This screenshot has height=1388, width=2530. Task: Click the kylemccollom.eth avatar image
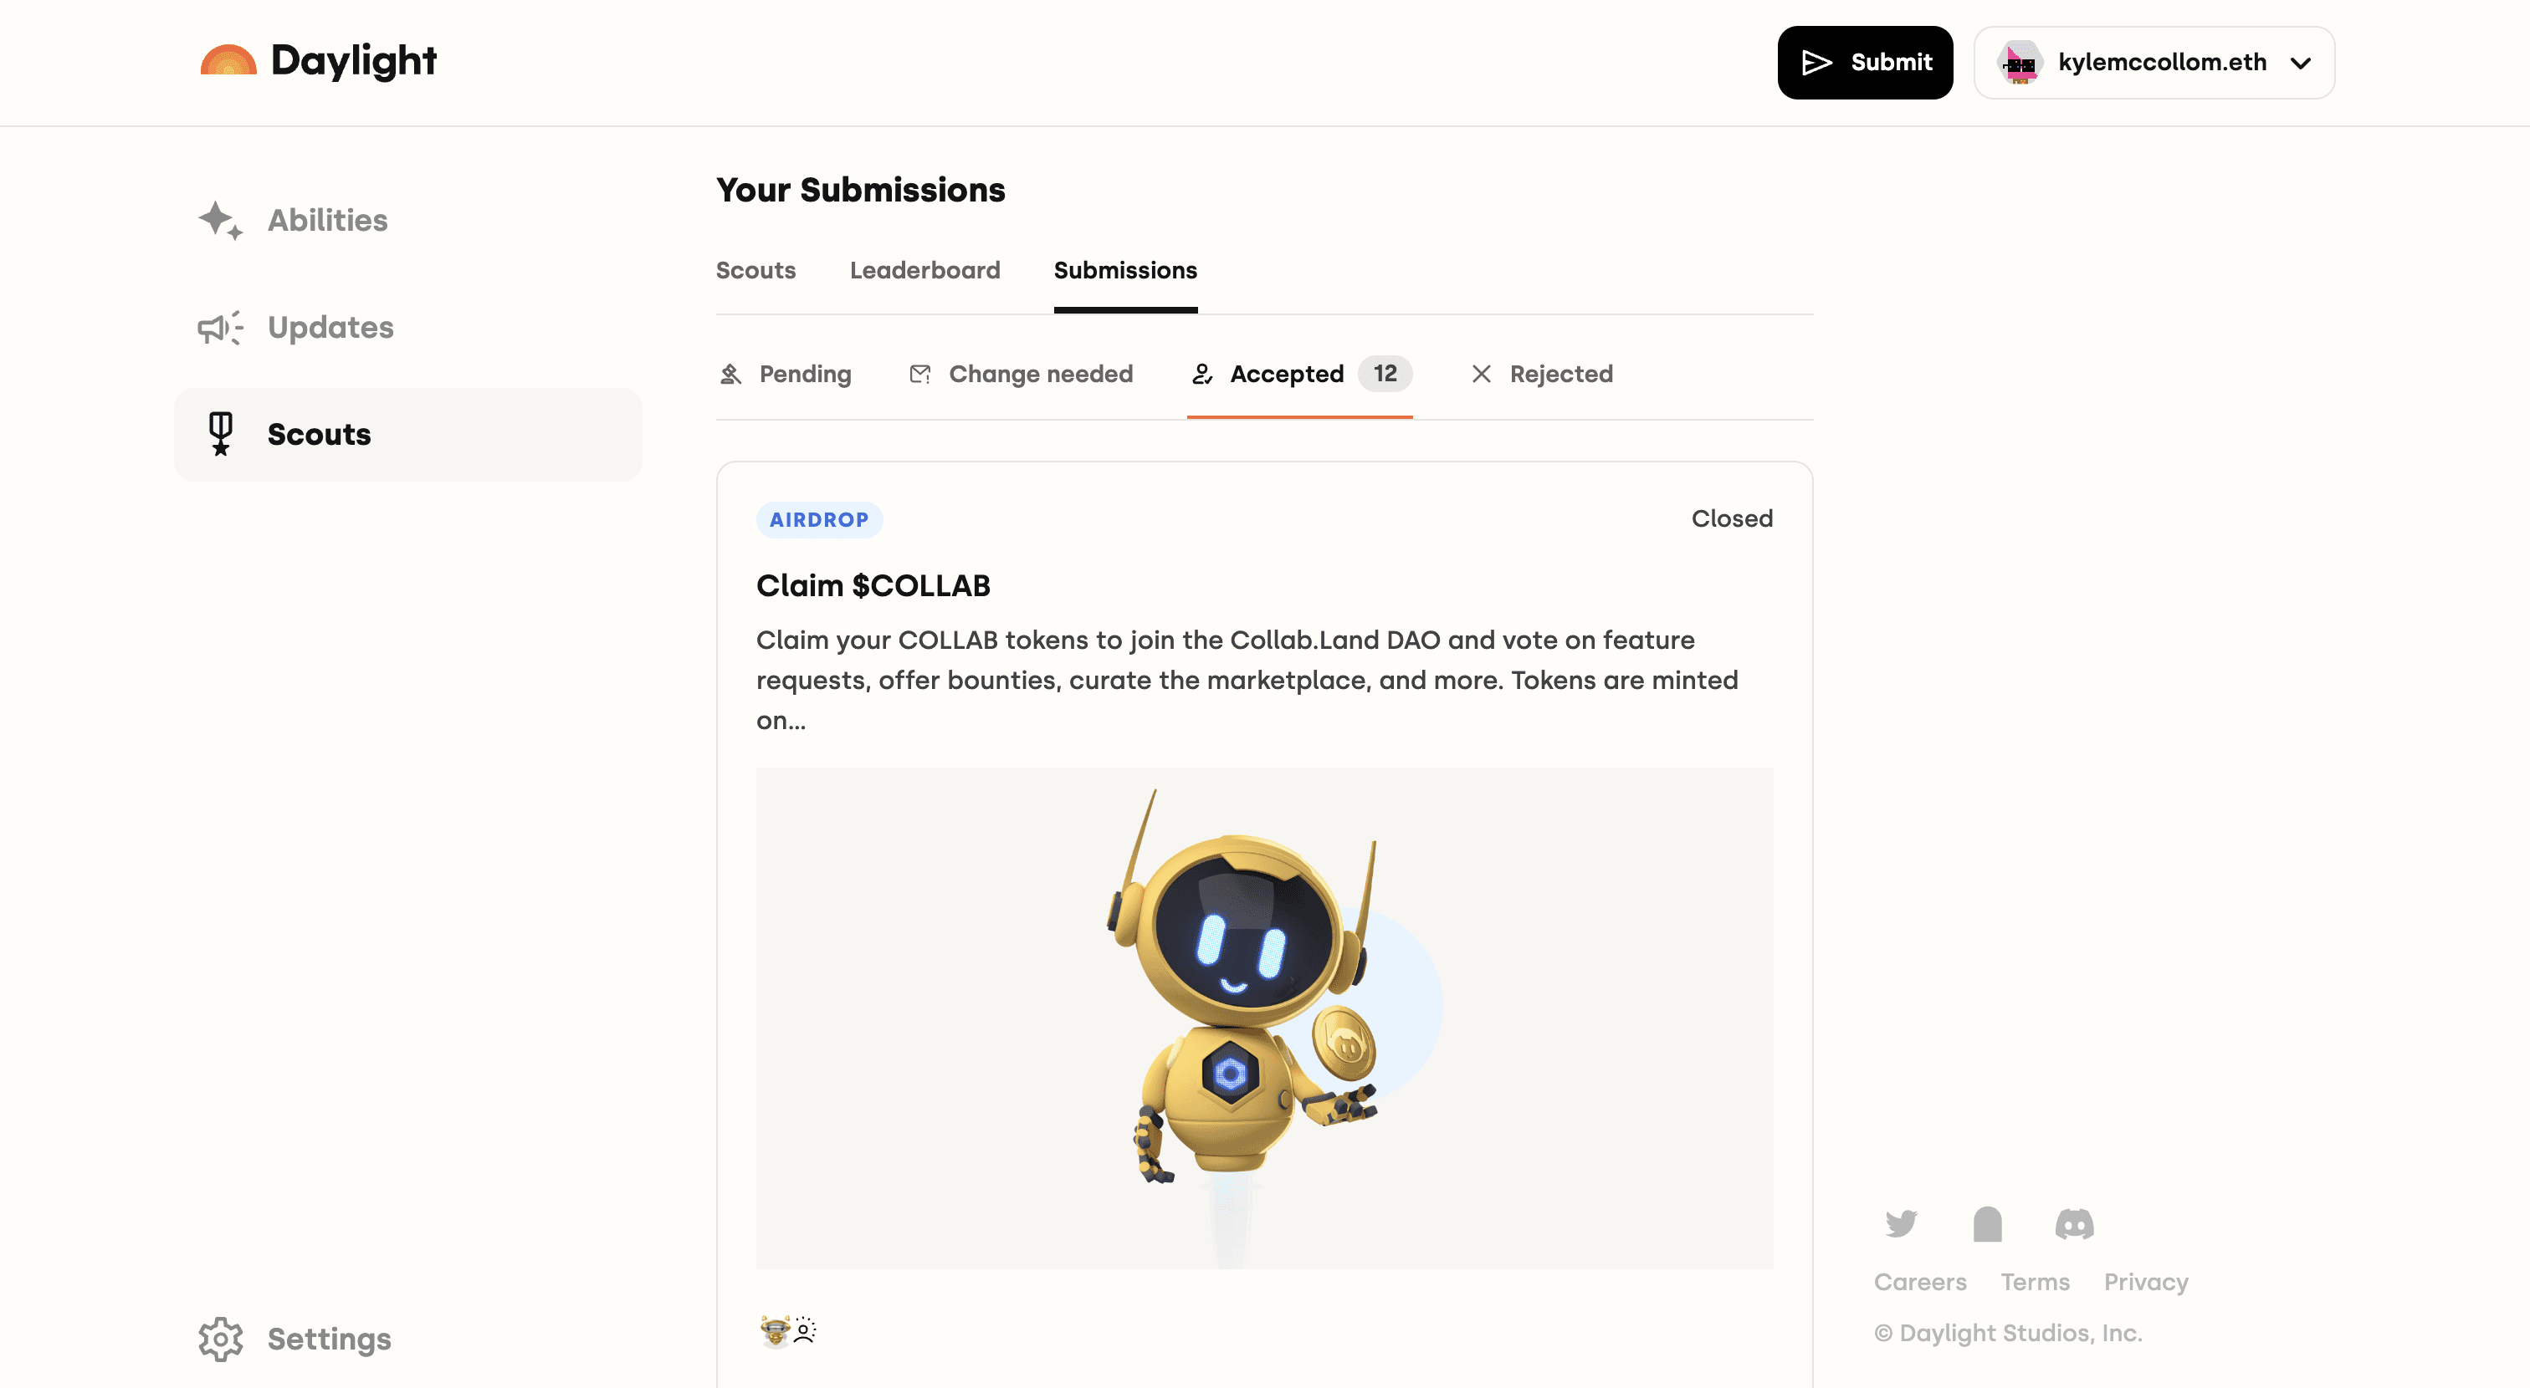tap(2020, 63)
